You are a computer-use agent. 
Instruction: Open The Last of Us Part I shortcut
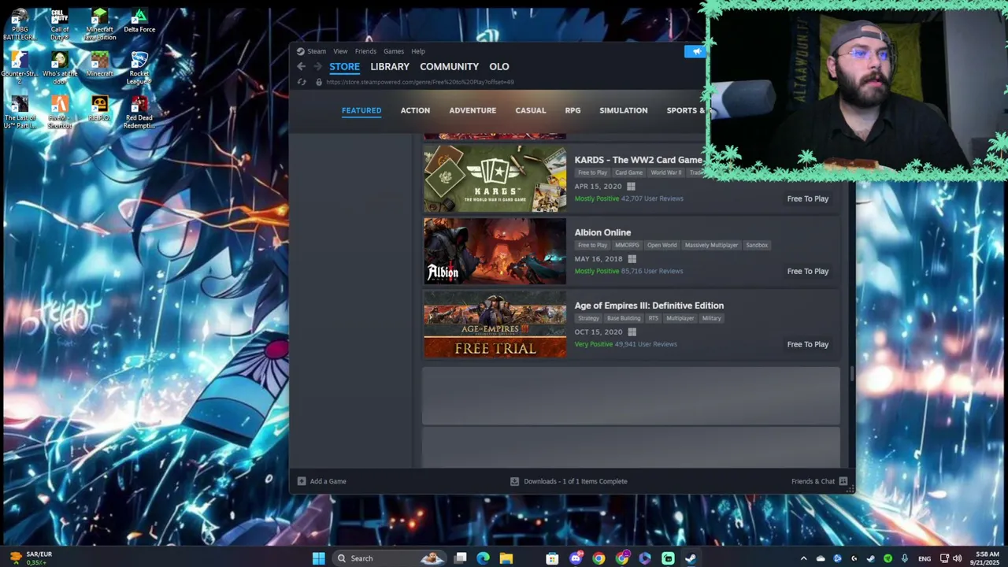point(20,113)
